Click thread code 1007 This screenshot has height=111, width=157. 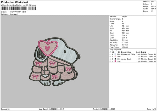(x=138, y=59)
